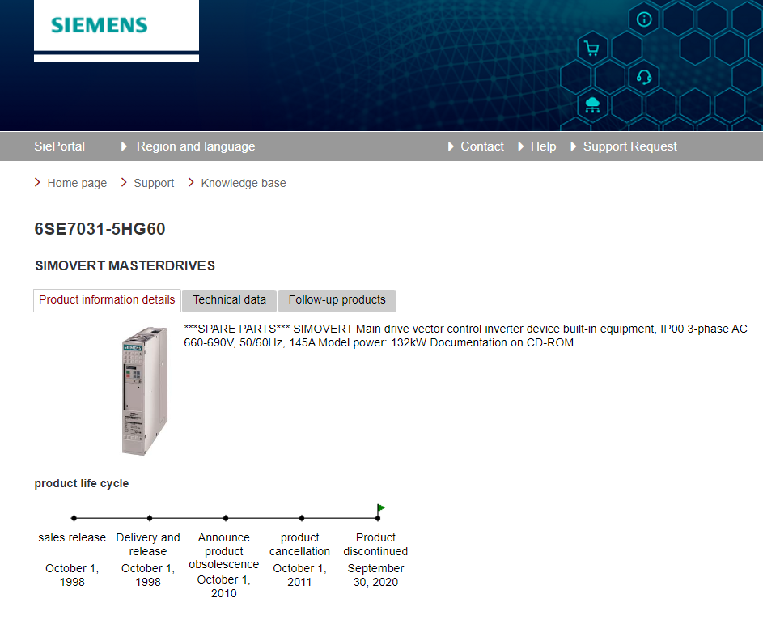763x624 pixels.
Task: Click the green flag on timeline
Action: click(x=380, y=508)
